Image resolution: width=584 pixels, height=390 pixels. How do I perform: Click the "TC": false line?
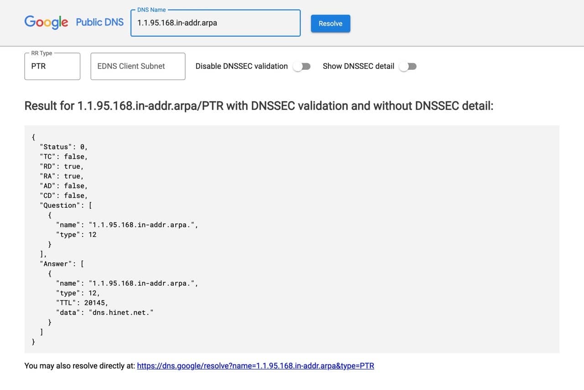coord(63,157)
